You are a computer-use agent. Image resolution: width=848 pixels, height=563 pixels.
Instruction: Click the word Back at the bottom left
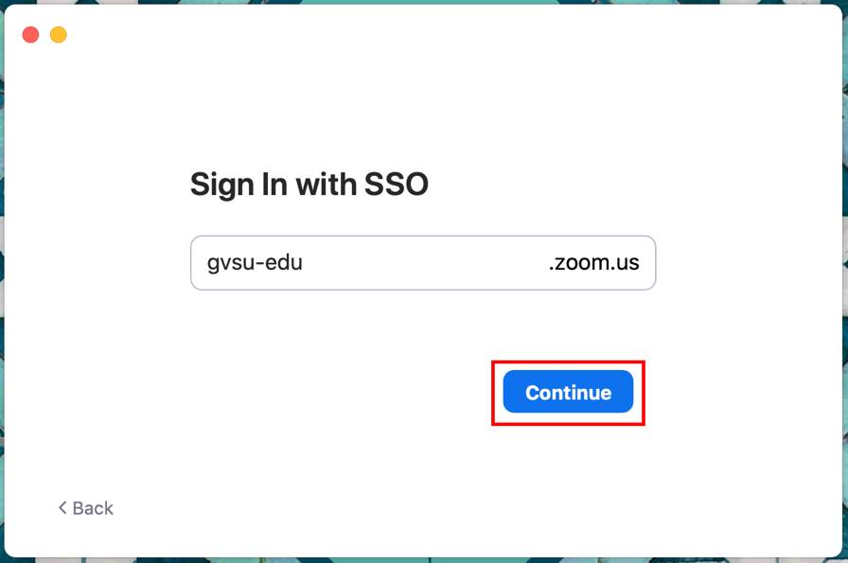click(93, 508)
